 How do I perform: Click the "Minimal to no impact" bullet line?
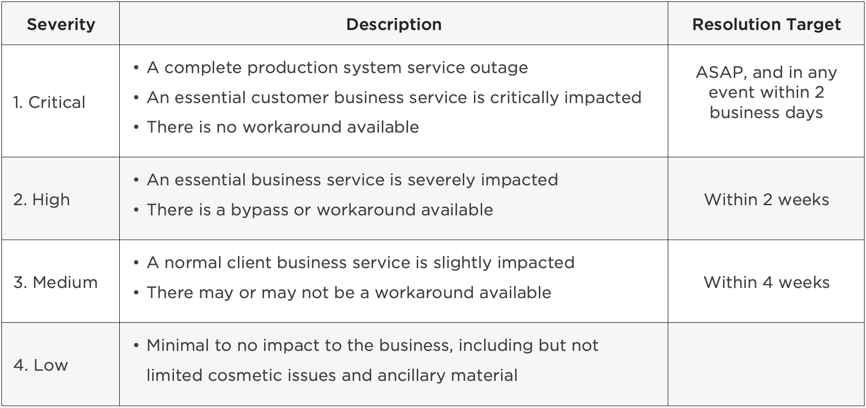(372, 345)
